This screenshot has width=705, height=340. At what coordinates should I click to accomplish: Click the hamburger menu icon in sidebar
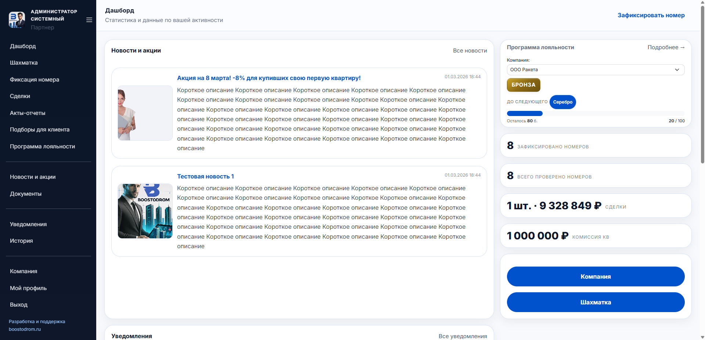click(x=89, y=20)
